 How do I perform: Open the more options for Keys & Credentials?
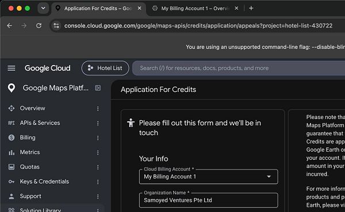pyautogui.click(x=98, y=182)
